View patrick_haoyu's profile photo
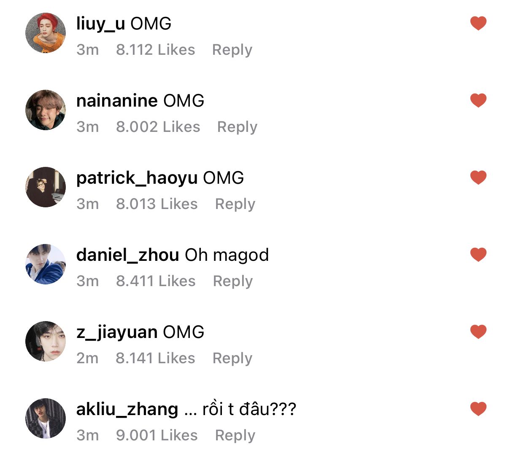The width and height of the screenshot is (524, 453). pos(46,187)
